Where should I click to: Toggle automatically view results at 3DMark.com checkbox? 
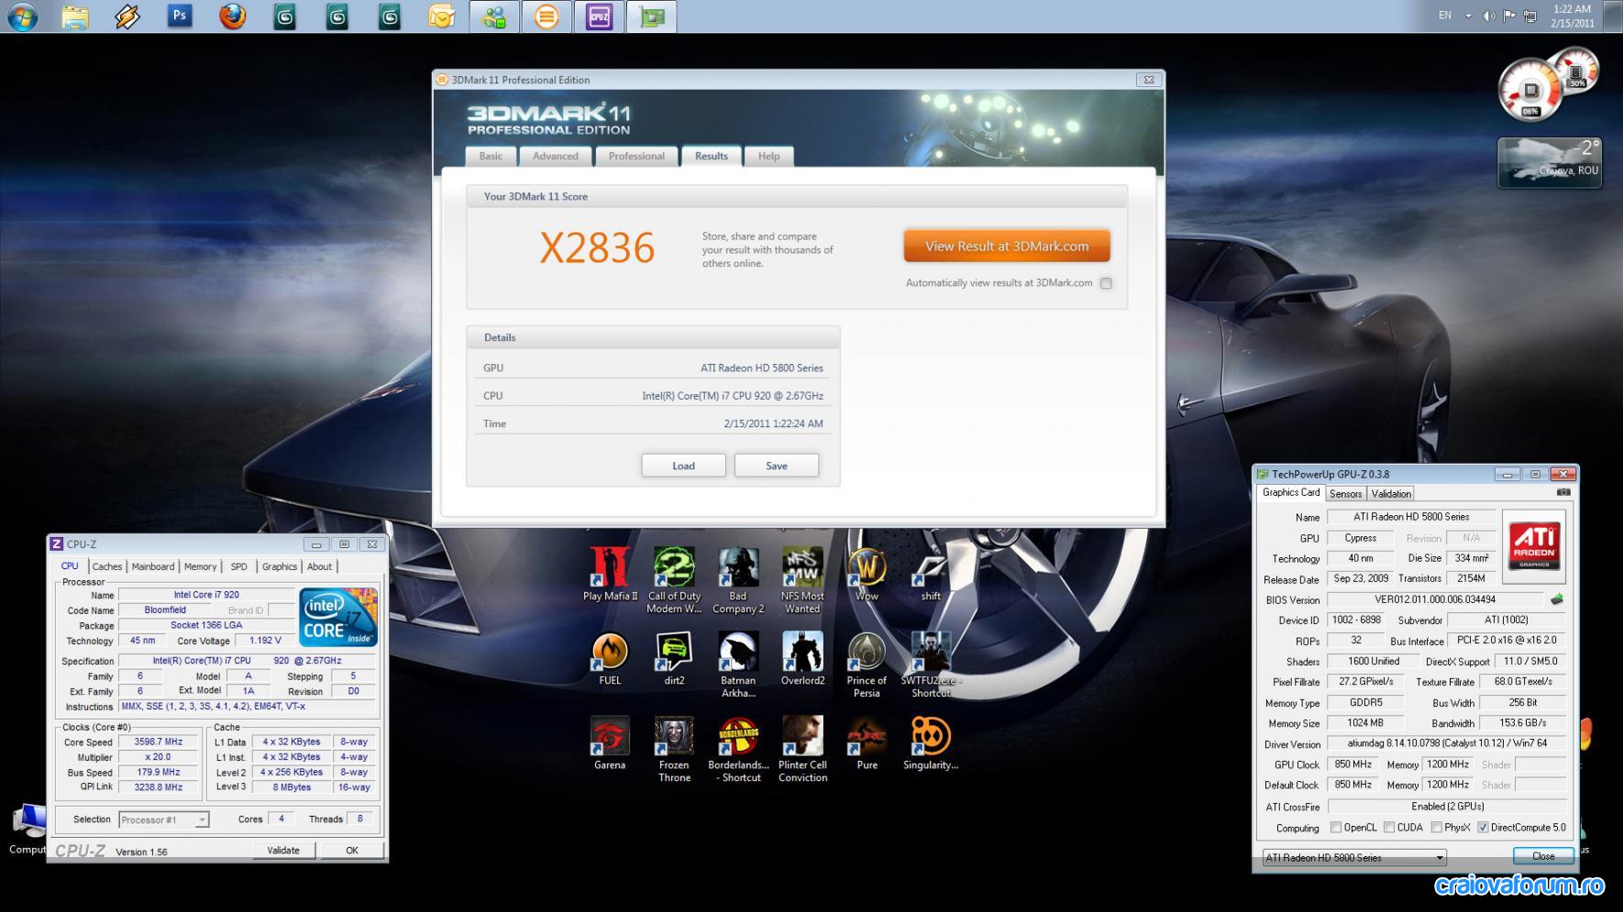(x=1106, y=283)
